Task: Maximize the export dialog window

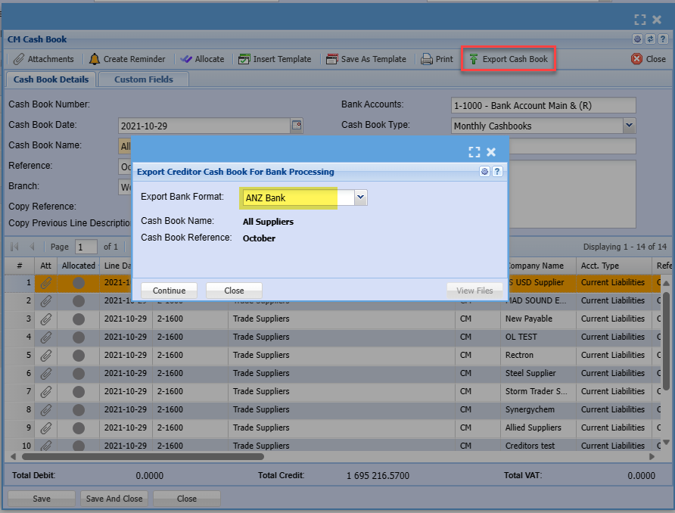Action: click(474, 152)
